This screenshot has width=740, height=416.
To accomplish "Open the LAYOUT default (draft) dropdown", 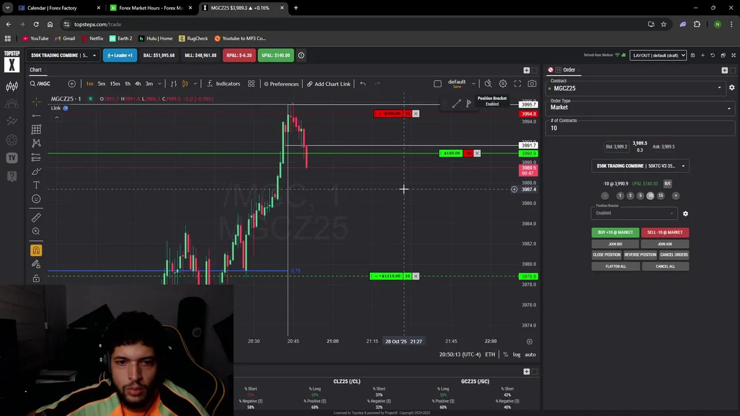I will click(658, 55).
